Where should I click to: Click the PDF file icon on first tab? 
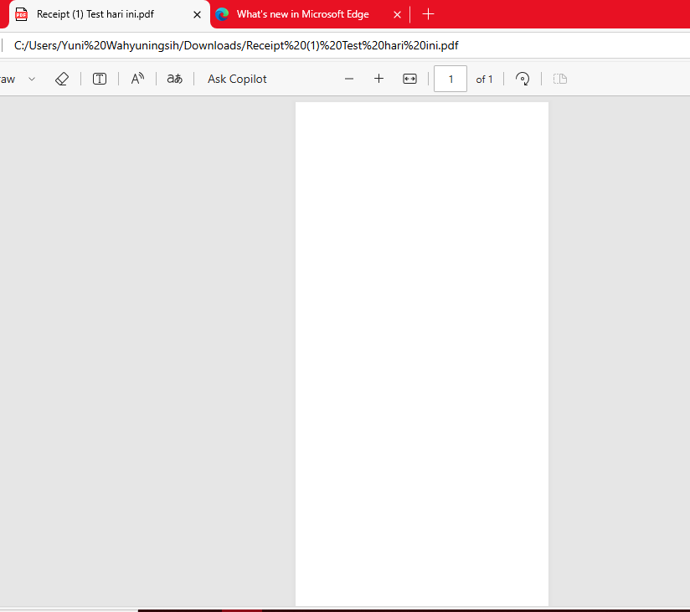[x=21, y=14]
